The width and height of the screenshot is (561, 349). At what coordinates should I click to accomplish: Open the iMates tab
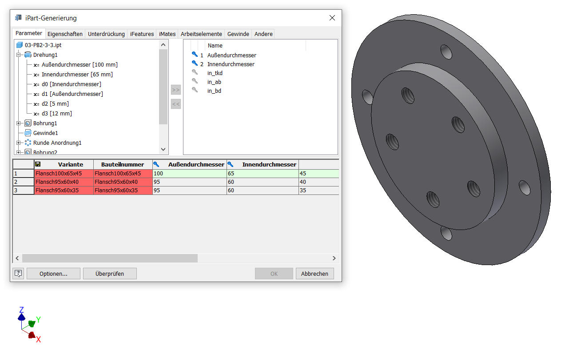tap(167, 34)
